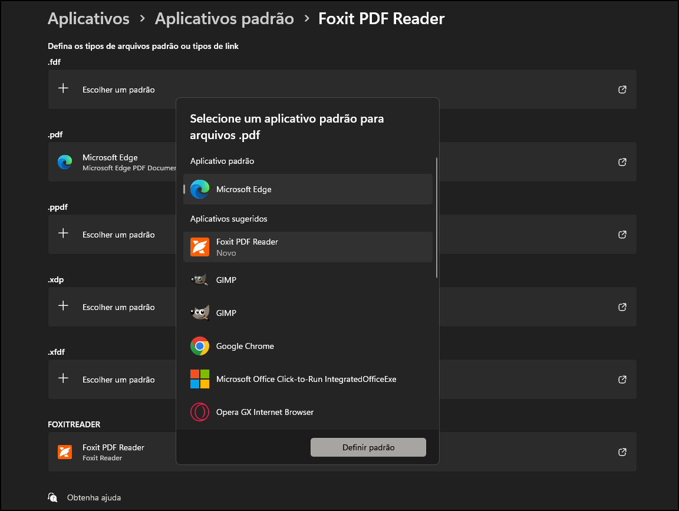This screenshot has width=679, height=511.
Task: Navigate to 'Aplicativos padrão' breadcrumb
Action: point(224,19)
